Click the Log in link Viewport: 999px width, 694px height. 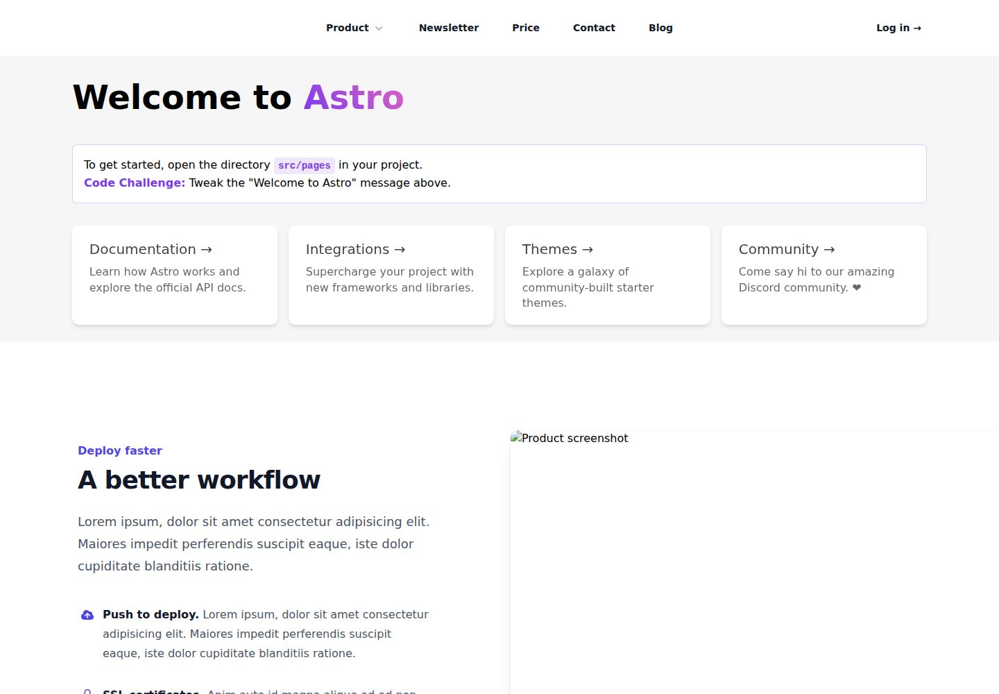(898, 28)
